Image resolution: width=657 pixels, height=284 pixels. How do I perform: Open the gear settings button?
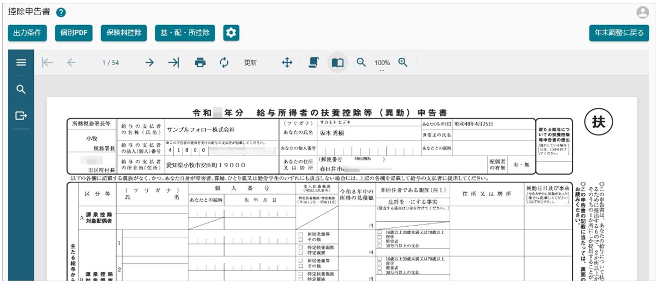[231, 33]
